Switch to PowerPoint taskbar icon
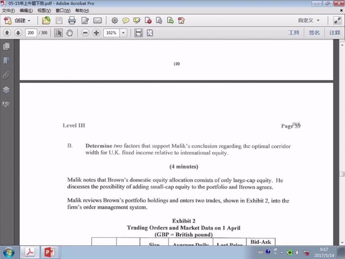 (50, 253)
